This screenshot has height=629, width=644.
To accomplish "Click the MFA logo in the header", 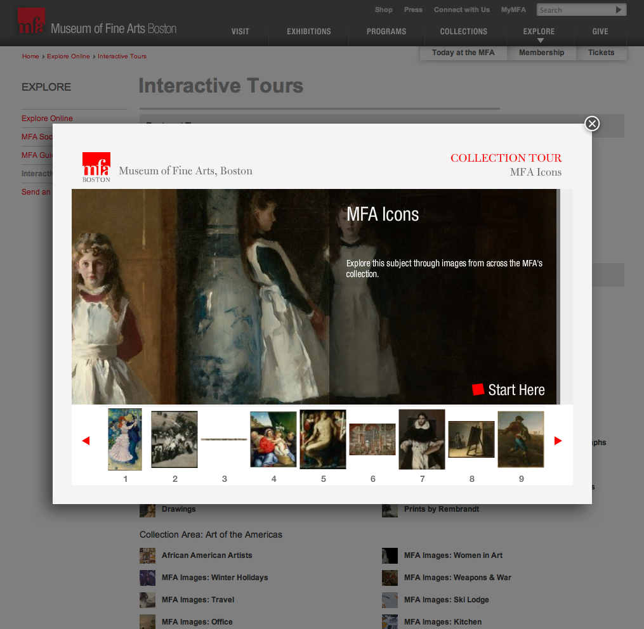I will click(x=31, y=21).
